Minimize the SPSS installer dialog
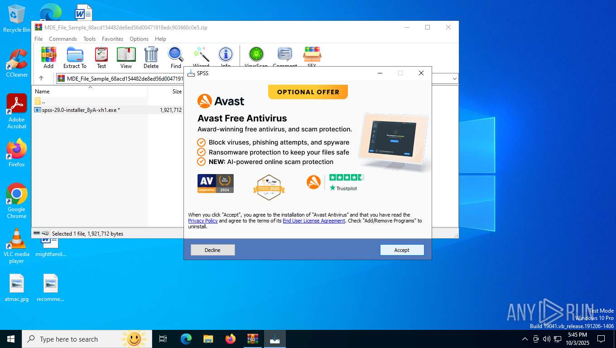The height and width of the screenshot is (348, 616). [380, 73]
